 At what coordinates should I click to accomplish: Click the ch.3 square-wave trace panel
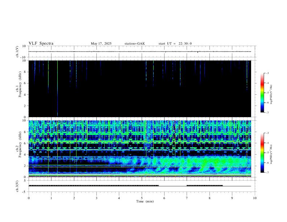tap(142, 186)
